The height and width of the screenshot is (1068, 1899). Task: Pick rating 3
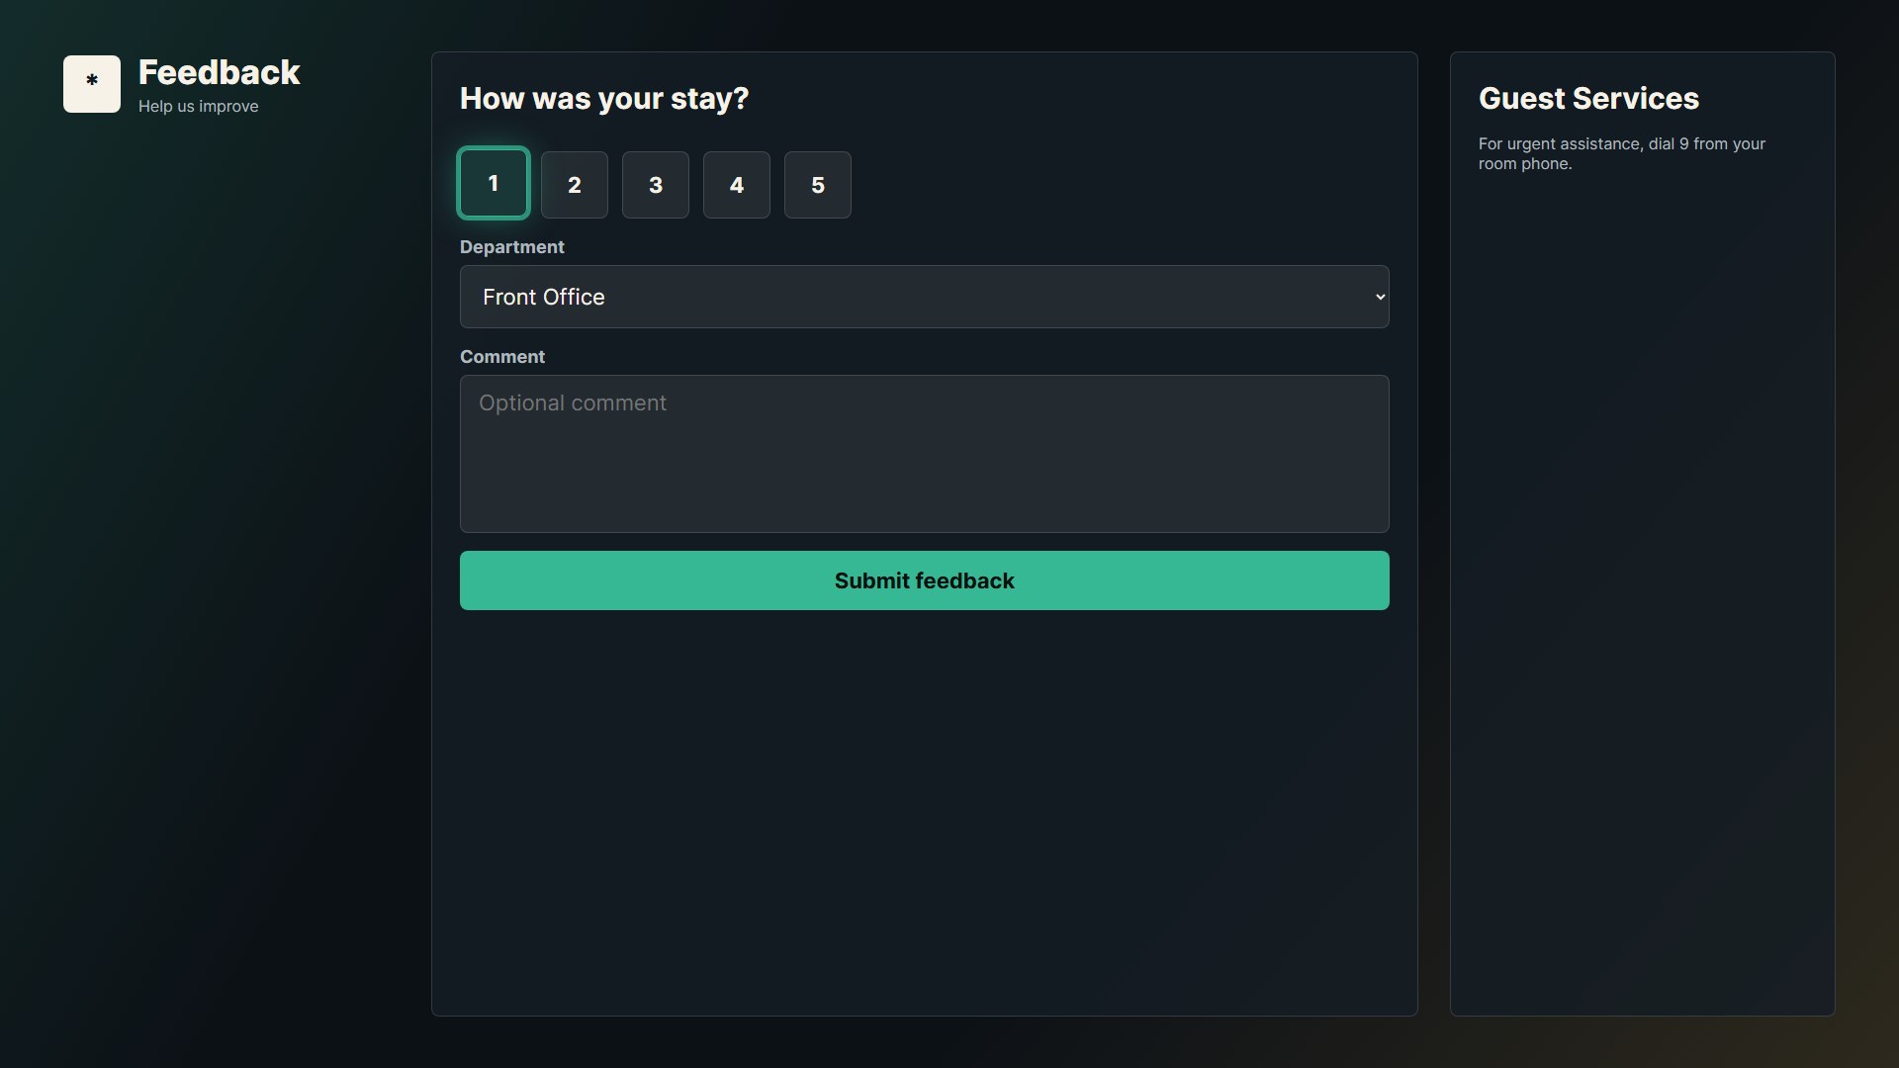[x=656, y=185]
